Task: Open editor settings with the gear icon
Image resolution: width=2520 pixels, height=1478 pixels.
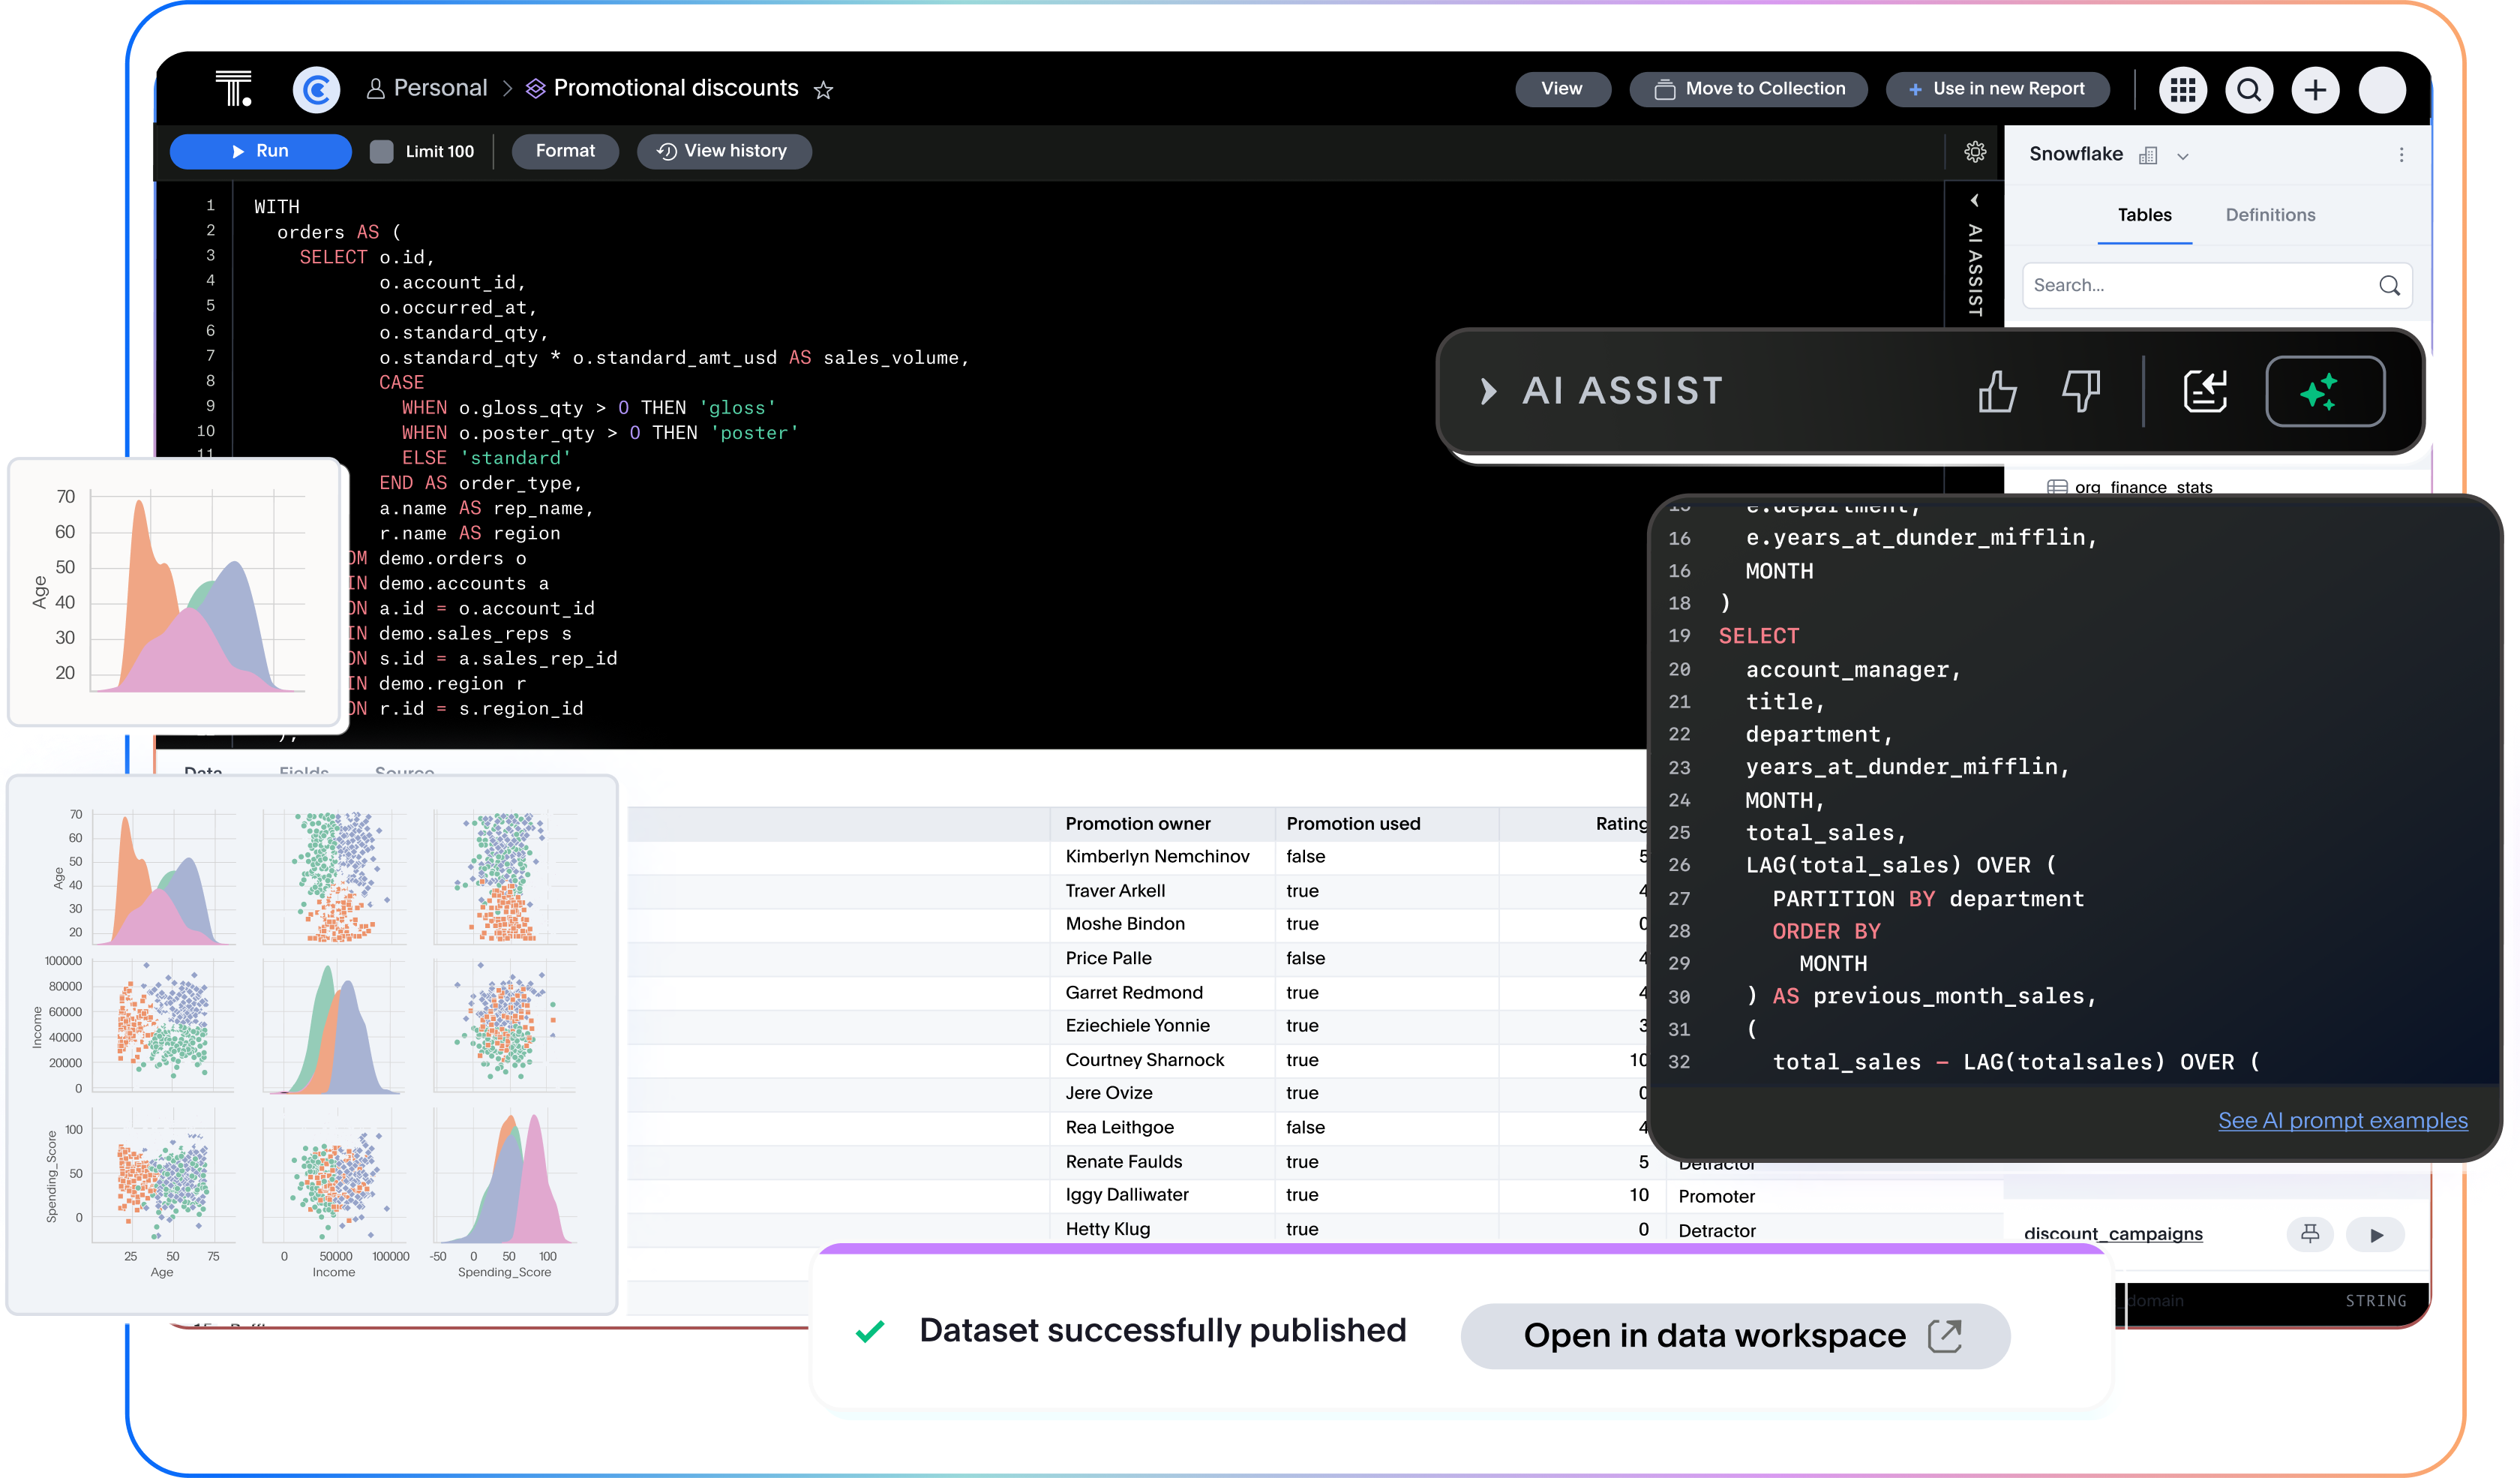Action: click(x=1974, y=152)
